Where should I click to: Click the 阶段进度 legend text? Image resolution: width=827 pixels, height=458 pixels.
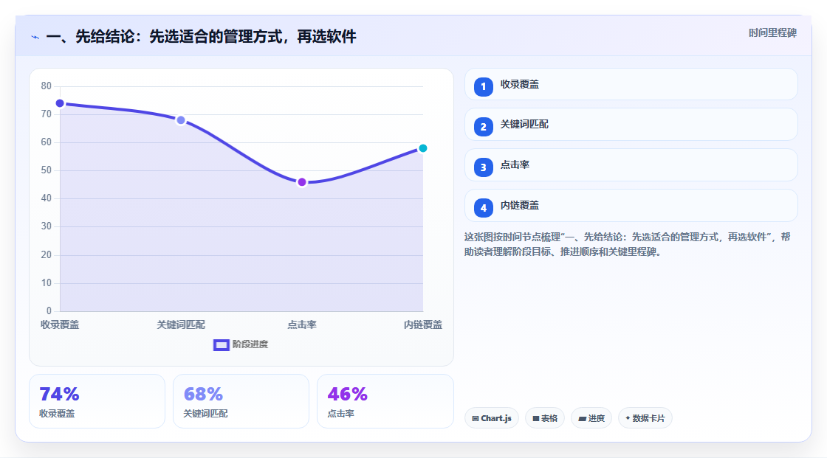250,344
